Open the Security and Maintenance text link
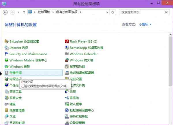173x125 pixels. click(28, 54)
